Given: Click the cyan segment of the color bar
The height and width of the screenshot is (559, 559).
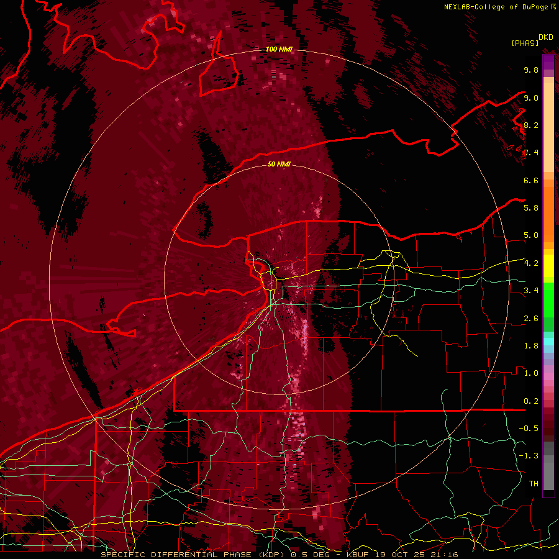Looking at the screenshot, I should [548, 342].
